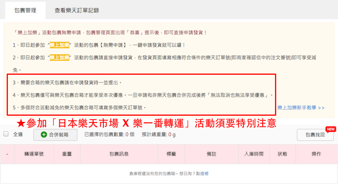Click the 合併裝箱 button
The image size is (338, 195).
(56, 135)
